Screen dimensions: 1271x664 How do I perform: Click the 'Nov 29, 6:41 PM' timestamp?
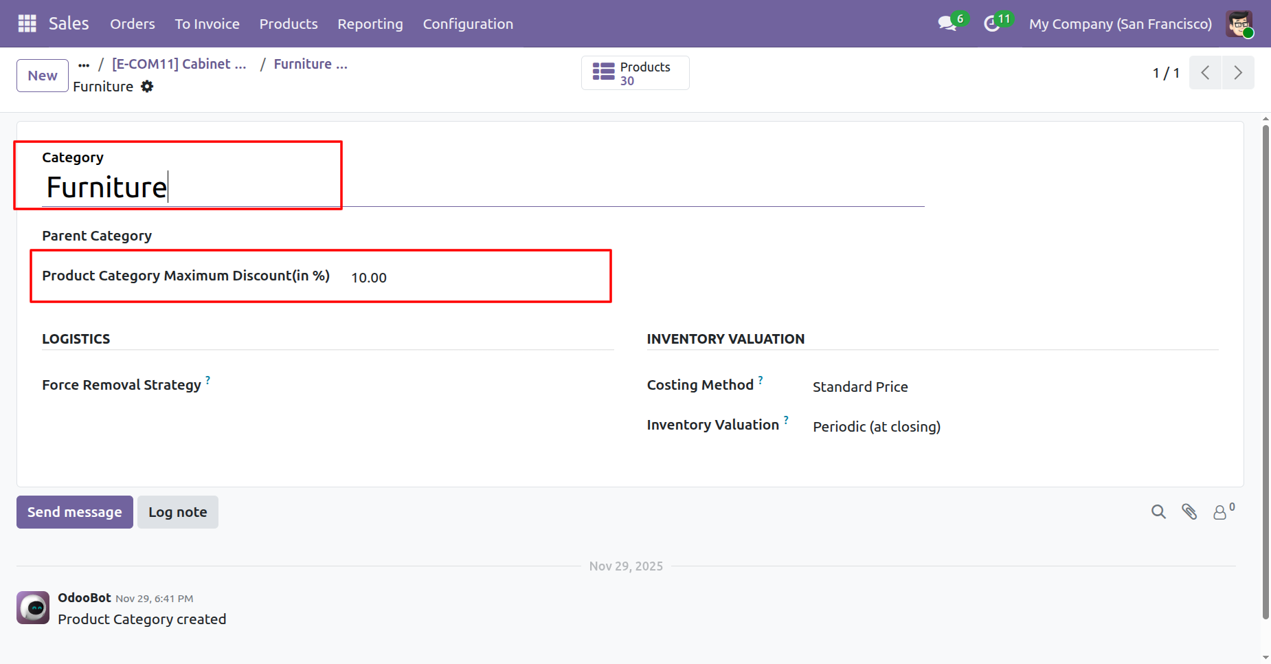tap(154, 599)
